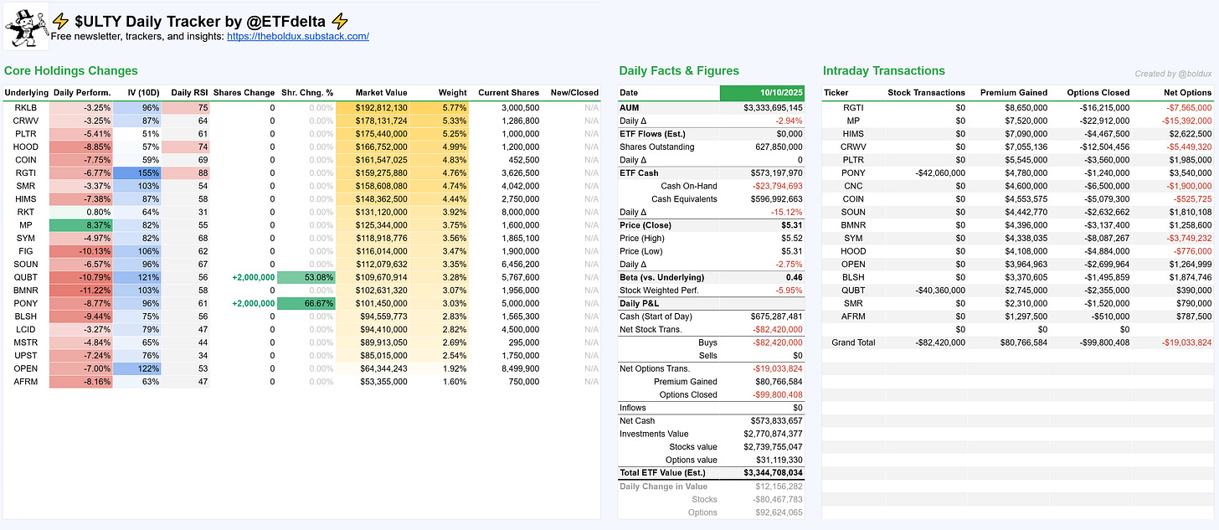Click the Stock Weighted Perf. value -5.95%
This screenshot has width=1219, height=530.
pyautogui.click(x=789, y=291)
